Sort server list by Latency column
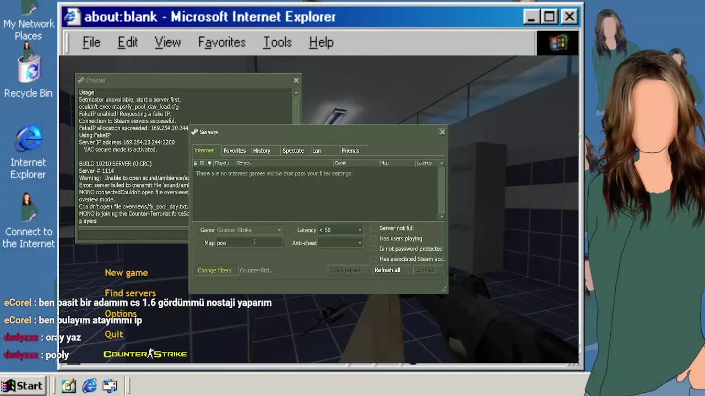705x396 pixels. pyautogui.click(x=427, y=163)
